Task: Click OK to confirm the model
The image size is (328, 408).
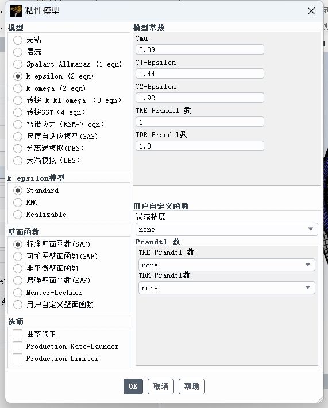Action: pos(133,386)
